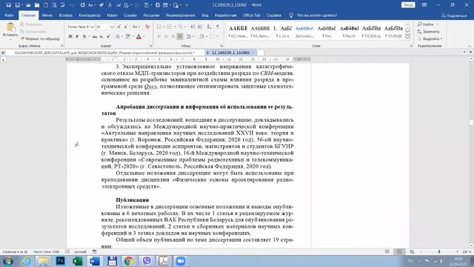Toggle italic (К) formatting
This screenshot has height=267, width=474.
[77, 36]
